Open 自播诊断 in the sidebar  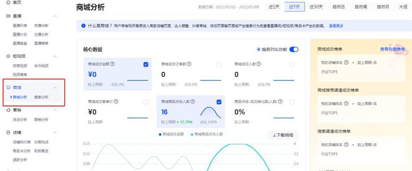tap(41, 26)
